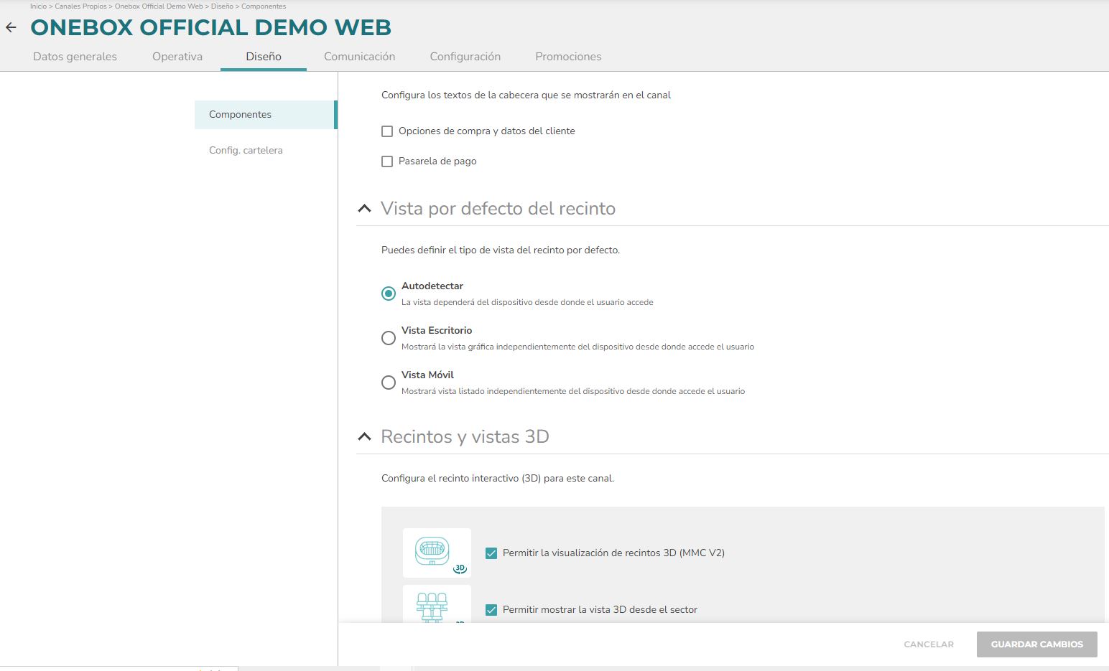Select Componentes in the side menu
Image resolution: width=1109 pixels, height=671 pixels.
tap(265, 115)
